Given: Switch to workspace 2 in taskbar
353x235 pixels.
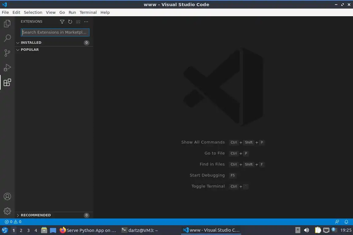Looking at the screenshot, I should 21,230.
